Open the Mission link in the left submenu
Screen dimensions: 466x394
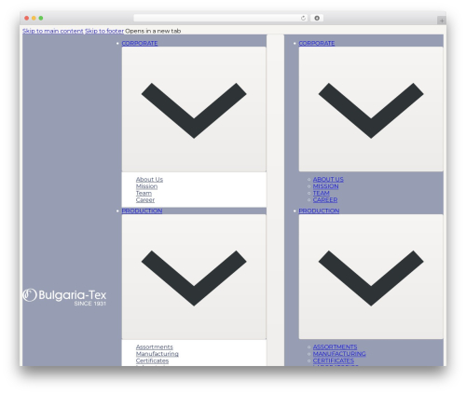click(x=146, y=186)
